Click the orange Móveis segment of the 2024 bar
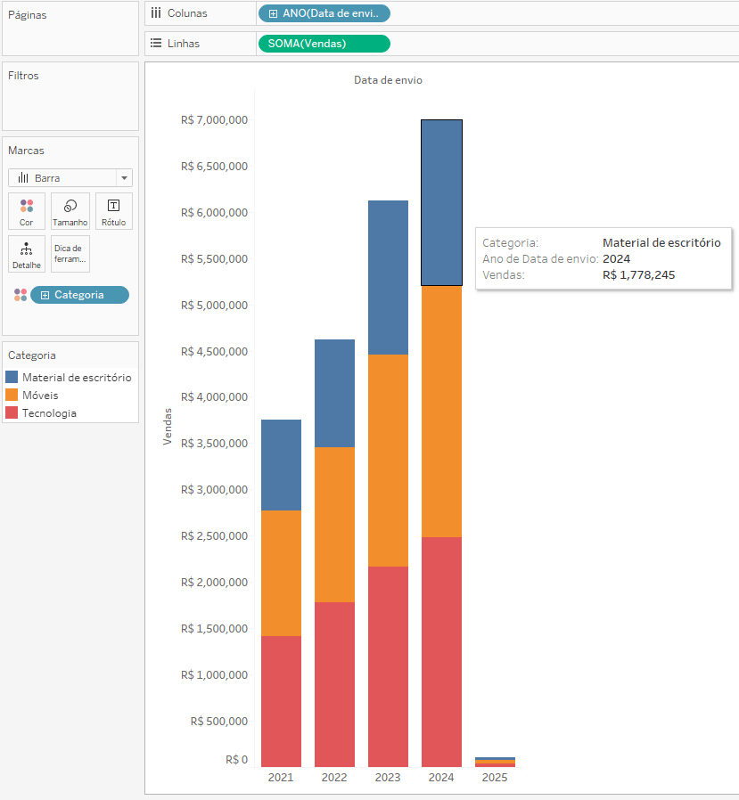This screenshot has width=739, height=800. pyautogui.click(x=441, y=411)
